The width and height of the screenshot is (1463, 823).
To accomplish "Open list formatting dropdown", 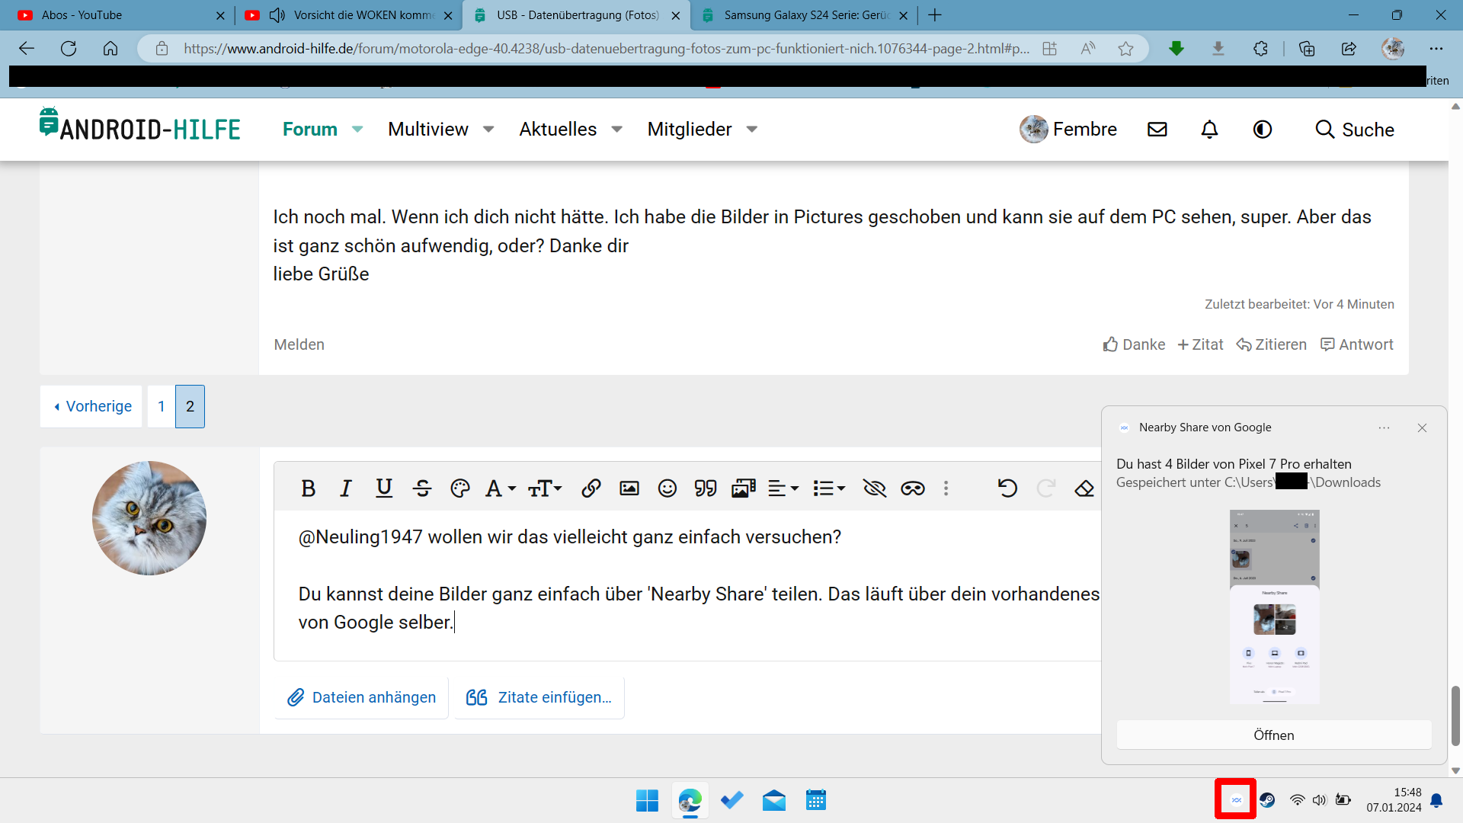I will [x=829, y=488].
